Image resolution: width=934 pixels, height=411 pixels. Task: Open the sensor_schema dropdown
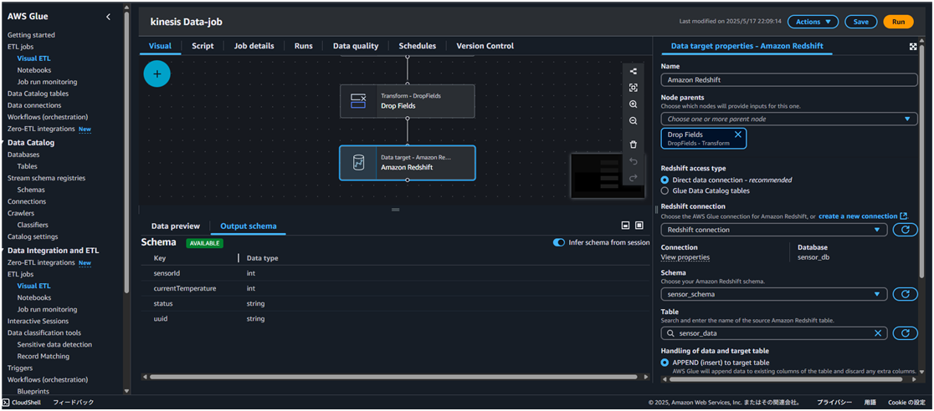(x=774, y=294)
